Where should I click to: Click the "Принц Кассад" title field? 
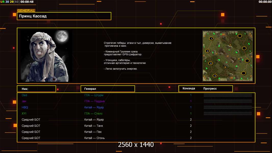pos(64,16)
